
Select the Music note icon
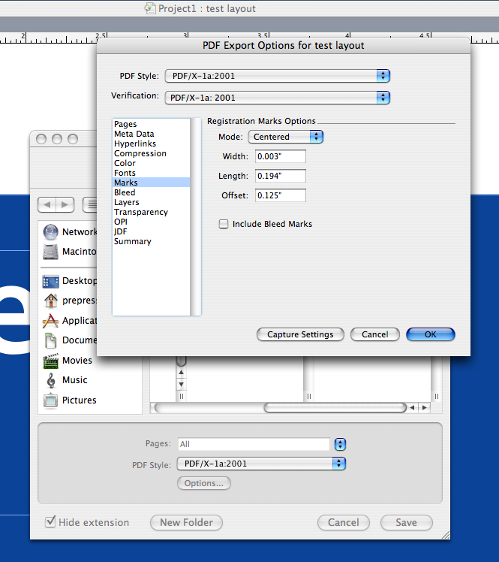pyautogui.click(x=51, y=380)
